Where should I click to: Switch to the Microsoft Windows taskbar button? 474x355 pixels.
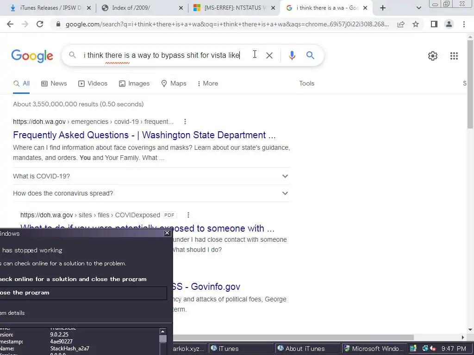coord(374,349)
